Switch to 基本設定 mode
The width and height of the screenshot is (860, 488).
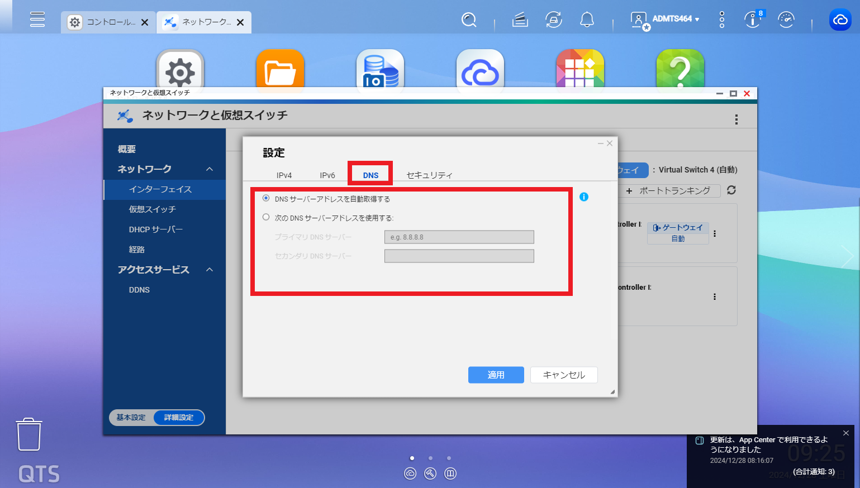[131, 418]
